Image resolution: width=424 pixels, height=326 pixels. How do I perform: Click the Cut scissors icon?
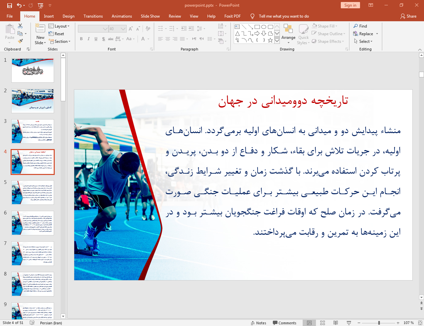[20, 26]
